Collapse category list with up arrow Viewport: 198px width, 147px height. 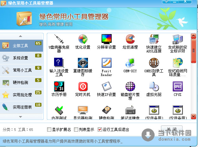pos(21,36)
